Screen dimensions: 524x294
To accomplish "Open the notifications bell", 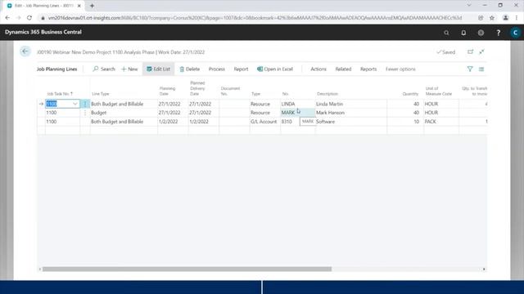I will [463, 33].
